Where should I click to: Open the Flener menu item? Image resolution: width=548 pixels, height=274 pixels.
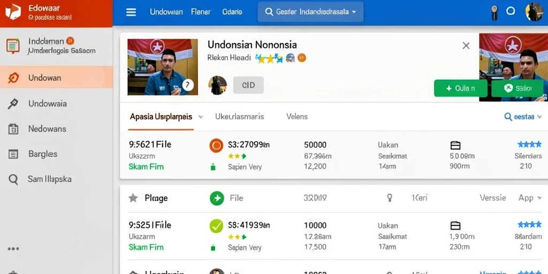201,12
